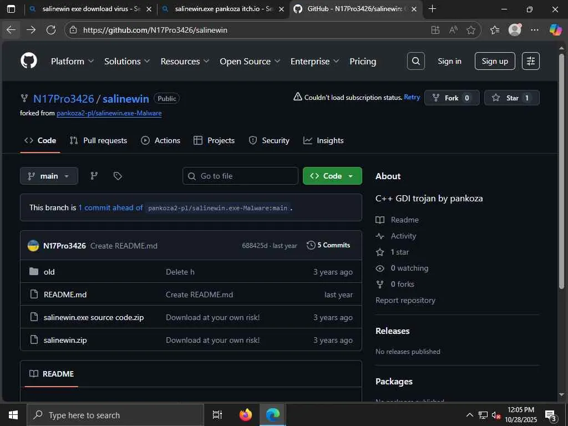Click the README.md file icon

click(34, 294)
